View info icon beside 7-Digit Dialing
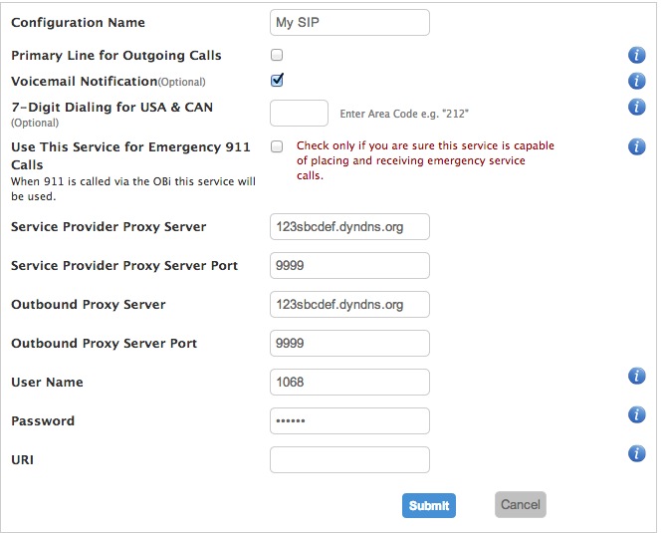The height and width of the screenshot is (533, 665). (636, 107)
